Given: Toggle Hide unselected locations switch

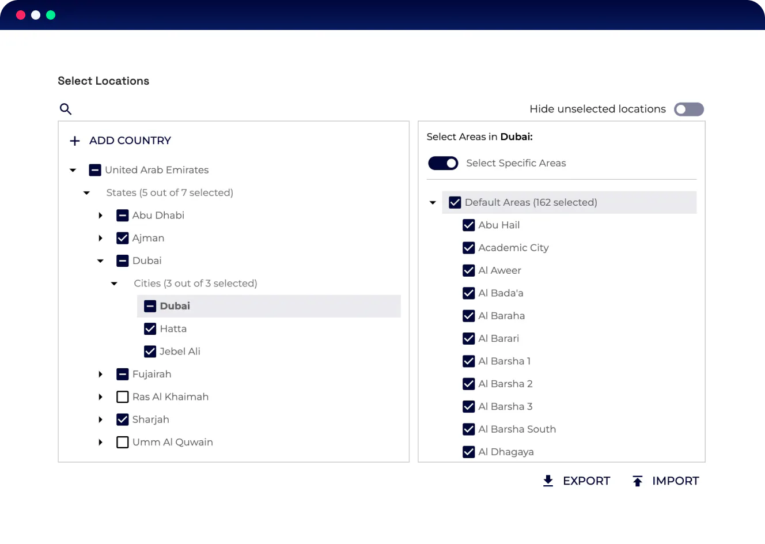Looking at the screenshot, I should (x=689, y=109).
